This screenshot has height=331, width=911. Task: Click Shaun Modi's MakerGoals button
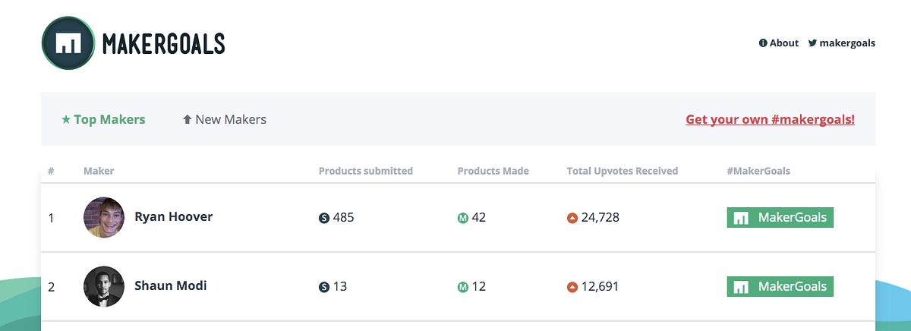pyautogui.click(x=780, y=287)
